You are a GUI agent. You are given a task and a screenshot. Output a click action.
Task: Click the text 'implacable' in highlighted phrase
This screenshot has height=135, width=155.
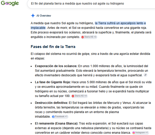coord(38,28)
